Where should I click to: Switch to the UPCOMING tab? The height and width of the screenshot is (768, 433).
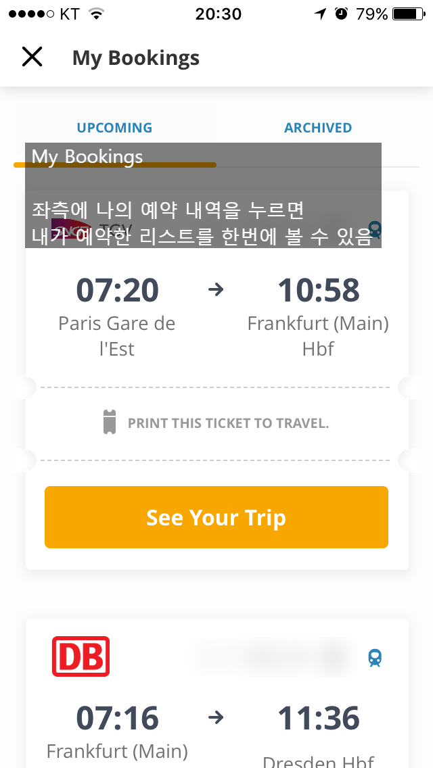[x=114, y=128]
